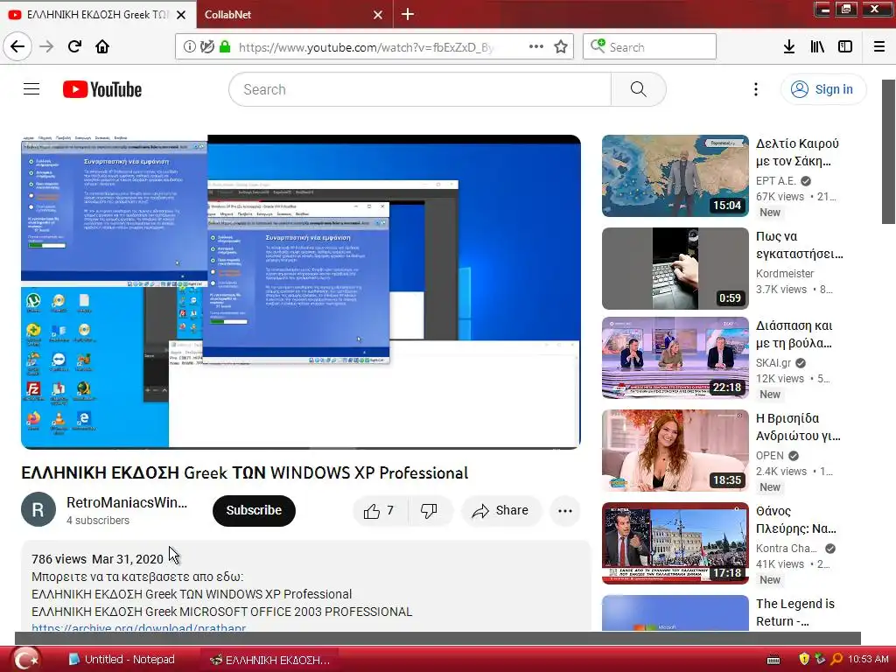This screenshot has height=672, width=896.
Task: Select the ΕΛΛΗΝΙΚΗ ΕΚΔΟΣΗ taskbar item
Action: click(269, 660)
